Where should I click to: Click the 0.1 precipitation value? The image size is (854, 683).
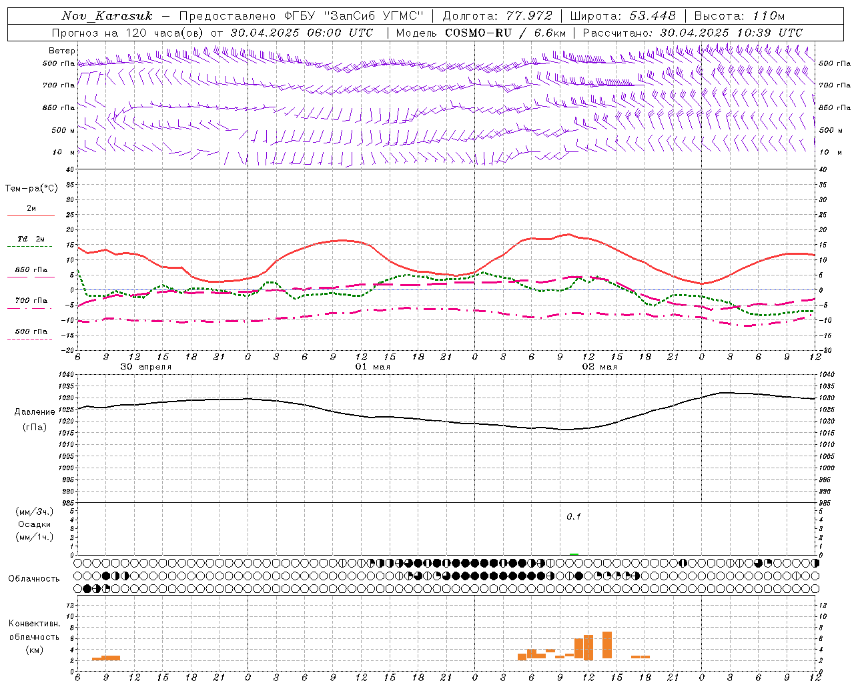point(574,517)
